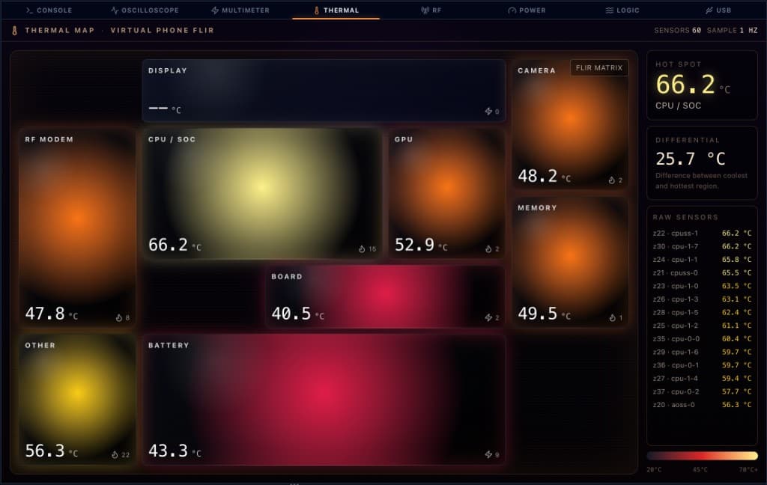
Task: Click the thermometer icon beside Thermal Map title
Action: 15,30
